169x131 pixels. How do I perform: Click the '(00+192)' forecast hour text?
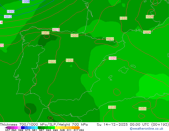[x=160, y=125]
